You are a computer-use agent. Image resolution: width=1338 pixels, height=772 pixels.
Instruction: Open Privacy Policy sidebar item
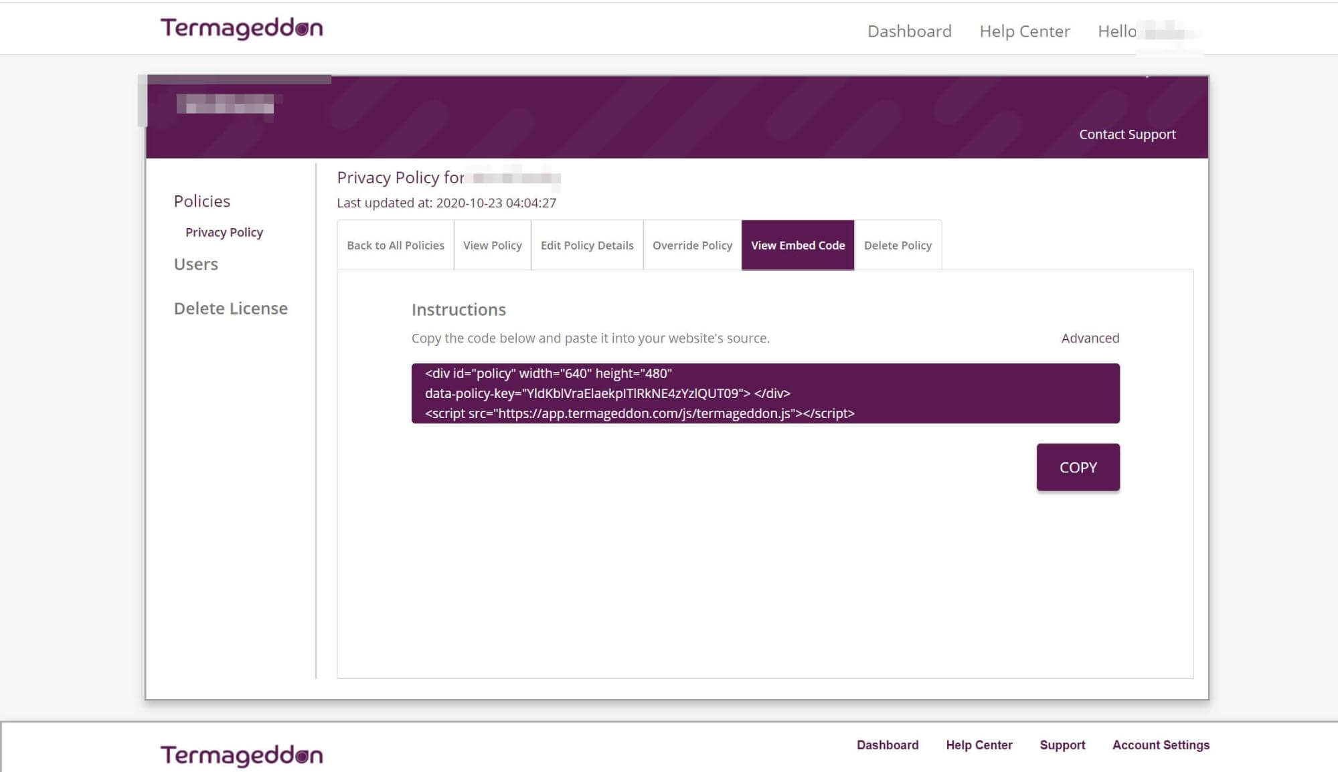coord(224,232)
